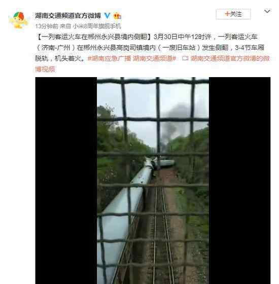The image size is (279, 284).
Task: Click the orange membership crown badge
Action: (117, 16)
